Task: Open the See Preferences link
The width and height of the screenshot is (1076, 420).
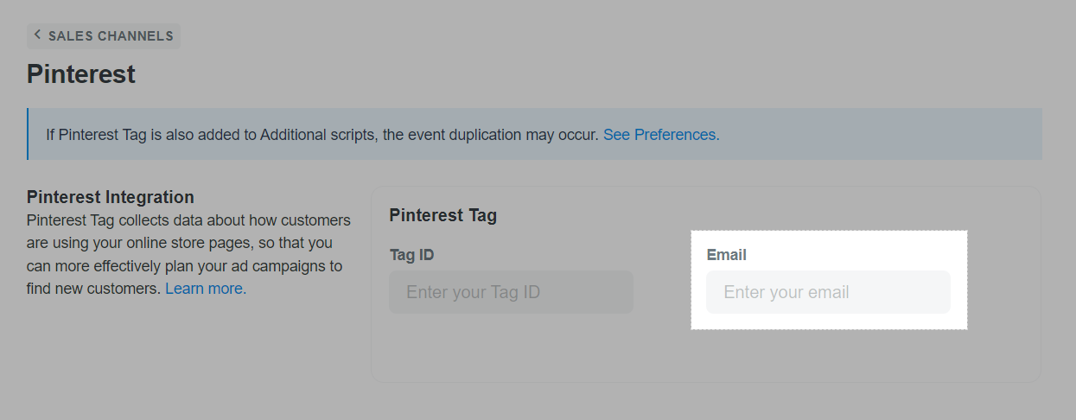Action: [661, 135]
